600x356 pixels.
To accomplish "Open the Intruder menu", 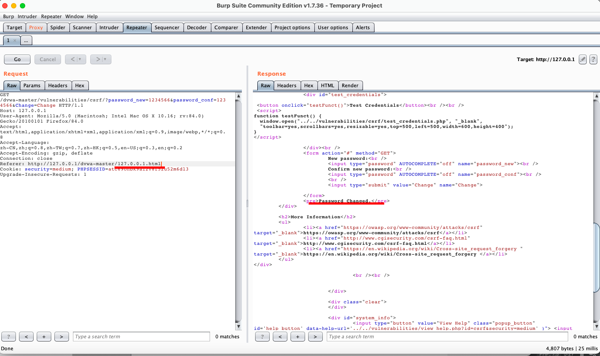I will [x=27, y=16].
